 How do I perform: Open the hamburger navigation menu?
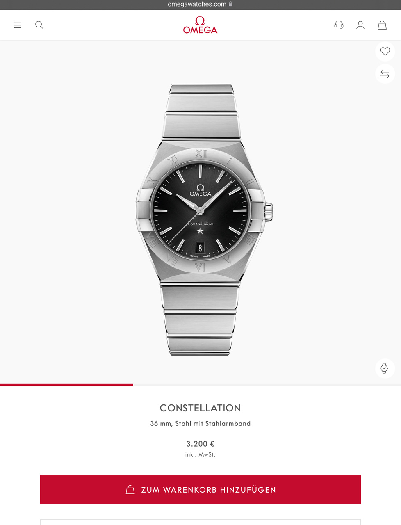coord(18,25)
